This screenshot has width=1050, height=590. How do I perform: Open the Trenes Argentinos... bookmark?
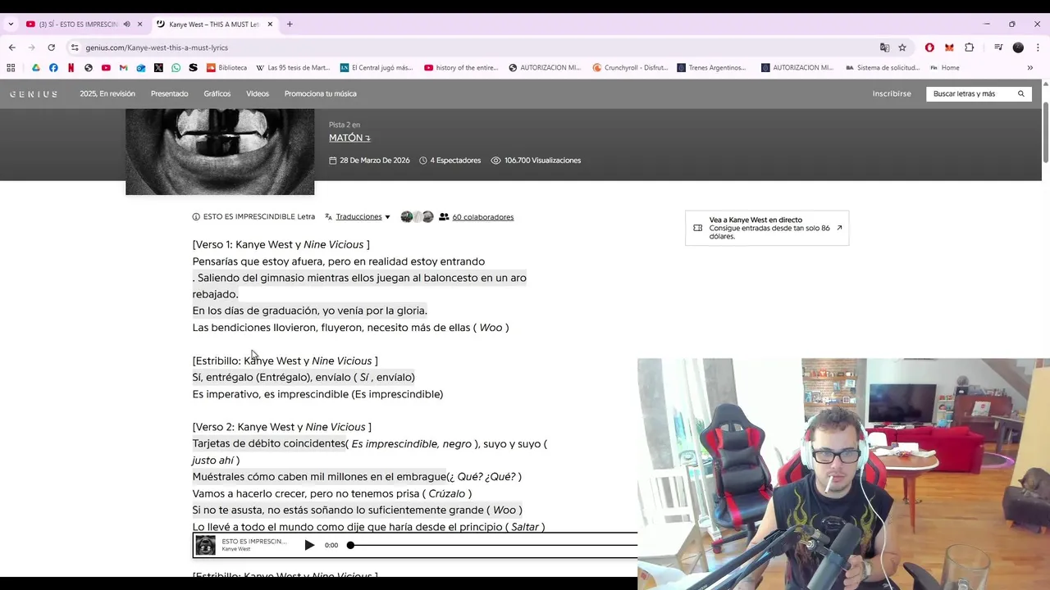(x=712, y=68)
